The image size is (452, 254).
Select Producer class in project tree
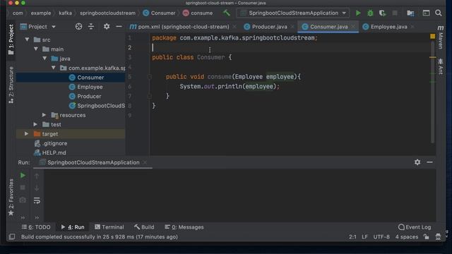89,96
